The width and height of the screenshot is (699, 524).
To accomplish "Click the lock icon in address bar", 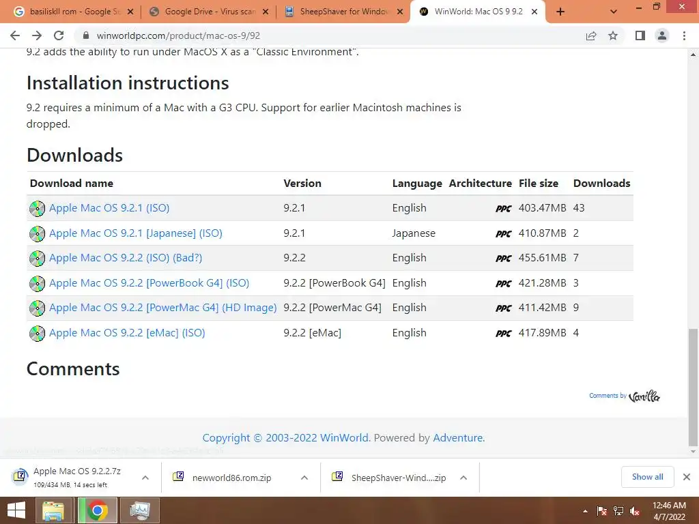I will [x=86, y=35].
